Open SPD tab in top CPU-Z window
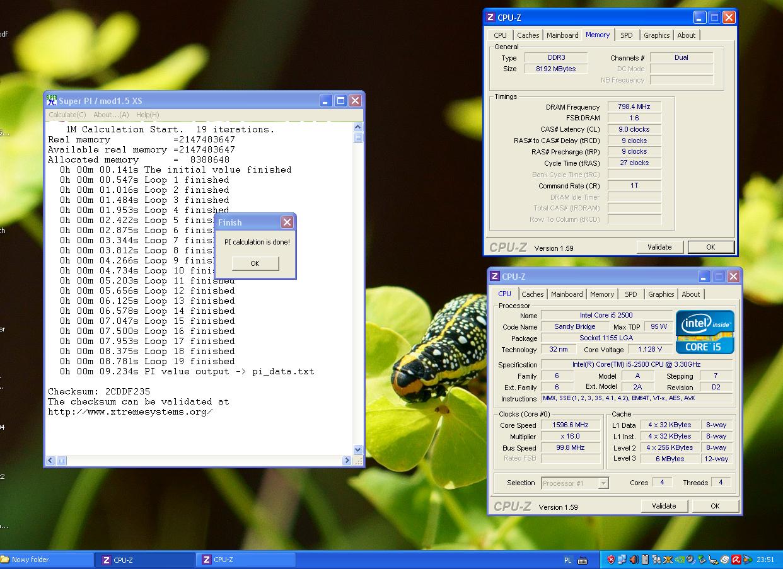783x569 pixels. tap(627, 35)
